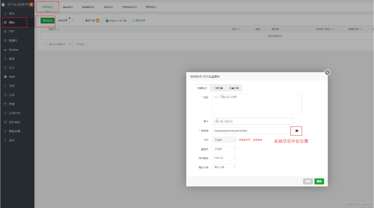Click the 切换 link in 总流量 header

pos(327,29)
